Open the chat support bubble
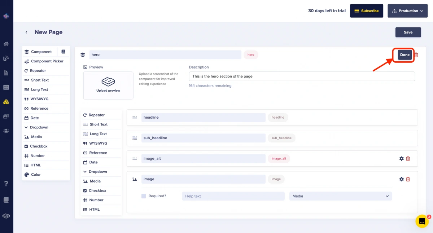 tap(422, 221)
